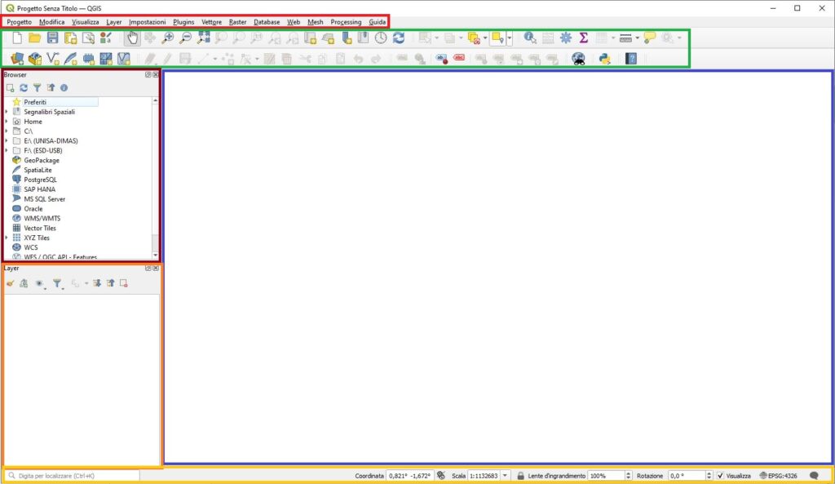
Task: Expand the E:\ (UNISA-DIMAS) node
Action: point(7,140)
